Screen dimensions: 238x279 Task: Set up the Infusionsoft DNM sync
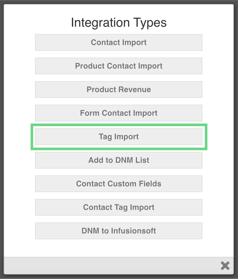pyautogui.click(x=119, y=231)
